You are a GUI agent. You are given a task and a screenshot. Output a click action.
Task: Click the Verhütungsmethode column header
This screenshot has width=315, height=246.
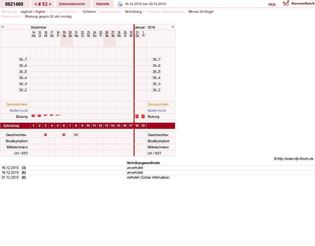[x=143, y=163]
